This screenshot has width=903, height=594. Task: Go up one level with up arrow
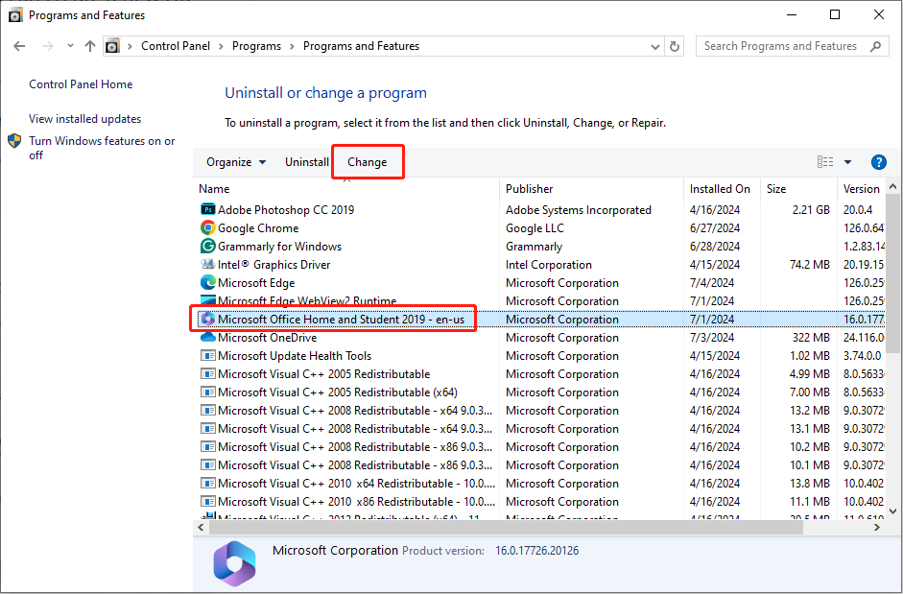point(90,46)
